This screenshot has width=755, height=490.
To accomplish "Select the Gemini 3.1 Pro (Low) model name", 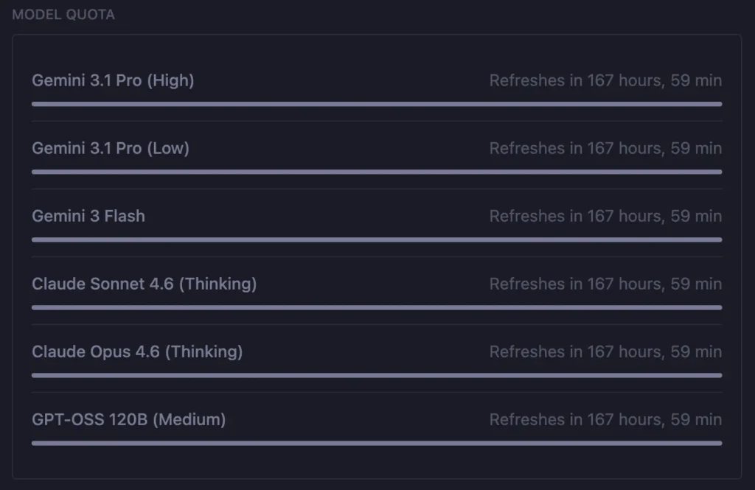I will pyautogui.click(x=111, y=148).
